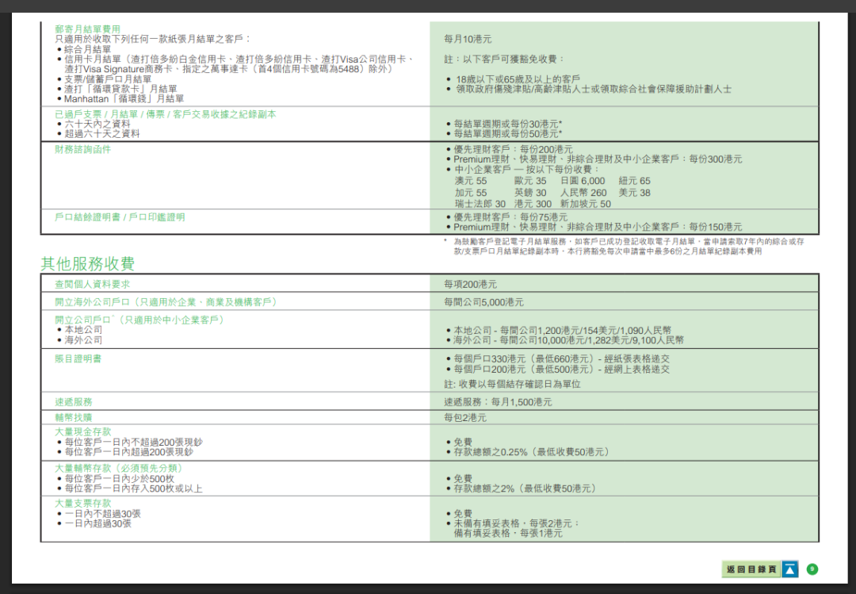Click the up-arrow icon beside 返回目錄頁

(790, 569)
